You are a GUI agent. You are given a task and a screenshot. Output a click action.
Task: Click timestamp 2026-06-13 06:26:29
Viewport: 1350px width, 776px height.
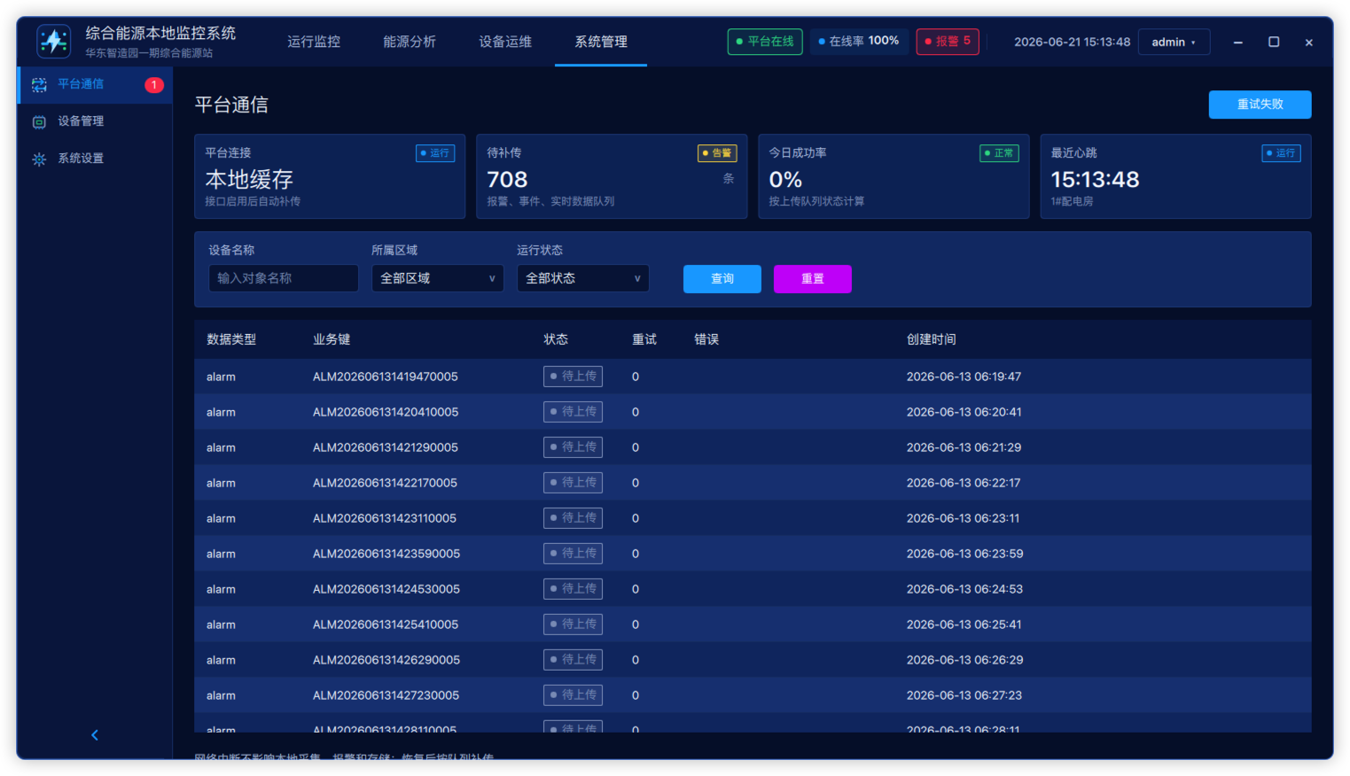tap(964, 660)
